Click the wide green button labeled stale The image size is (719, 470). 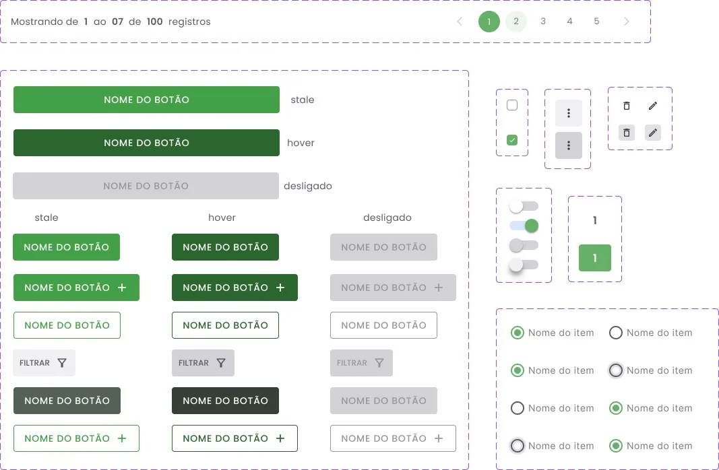click(146, 100)
